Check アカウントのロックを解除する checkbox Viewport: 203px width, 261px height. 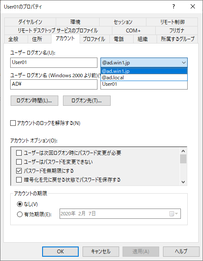(x=13, y=123)
